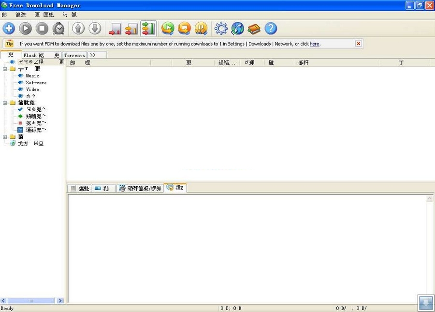Image resolution: width=435 pixels, height=312 pixels.
Task: Select the Video category in the tree
Action: (x=32, y=89)
